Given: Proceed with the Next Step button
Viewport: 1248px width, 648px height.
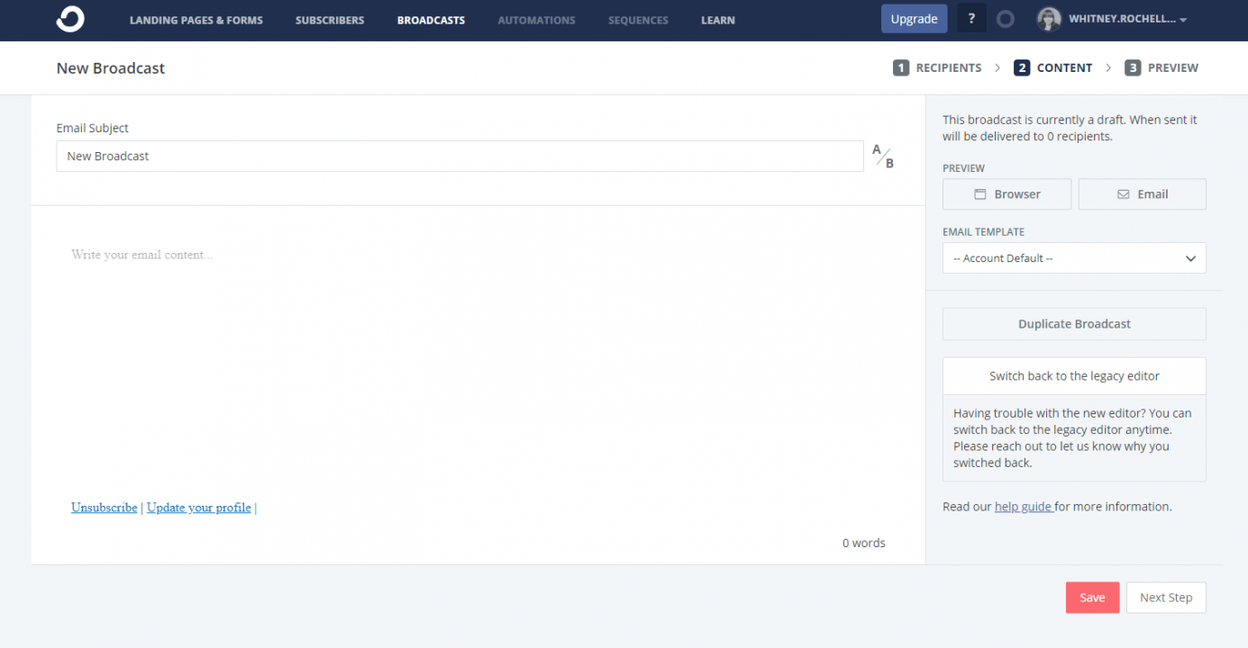Looking at the screenshot, I should click(1166, 598).
